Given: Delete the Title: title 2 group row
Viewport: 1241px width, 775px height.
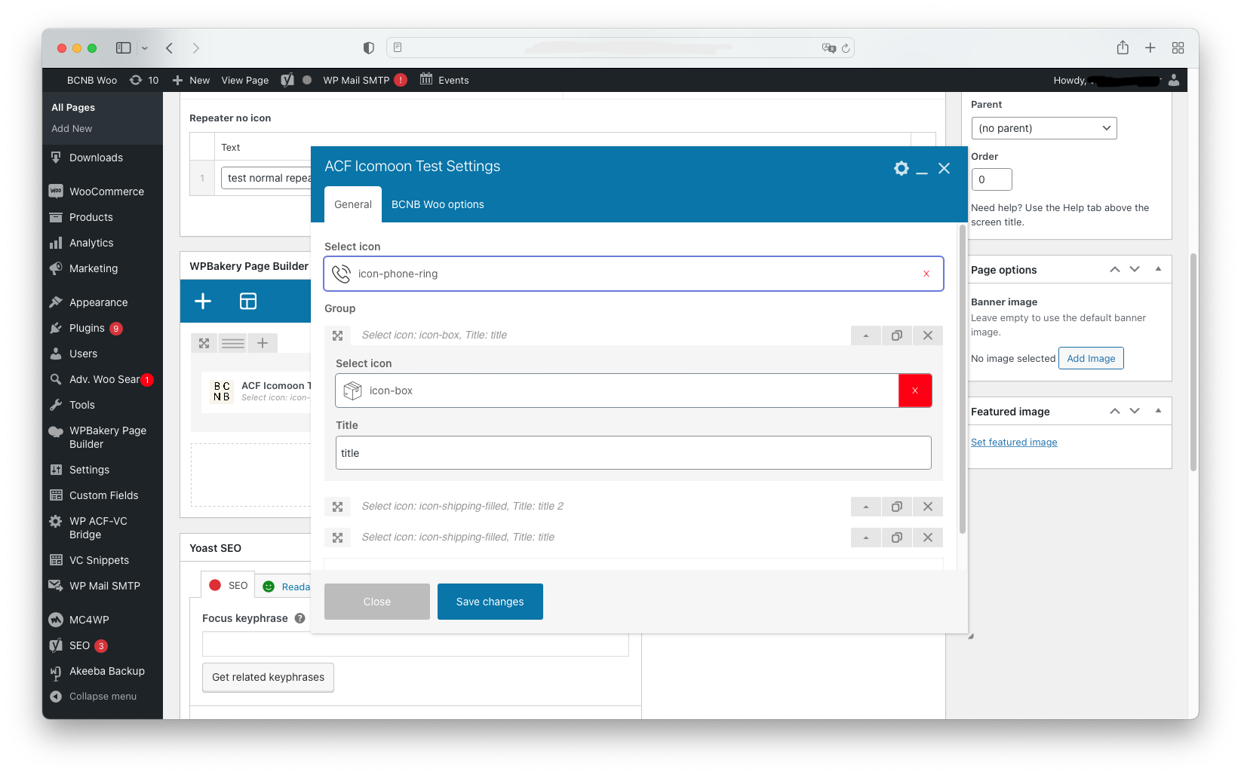Looking at the screenshot, I should 927,507.
